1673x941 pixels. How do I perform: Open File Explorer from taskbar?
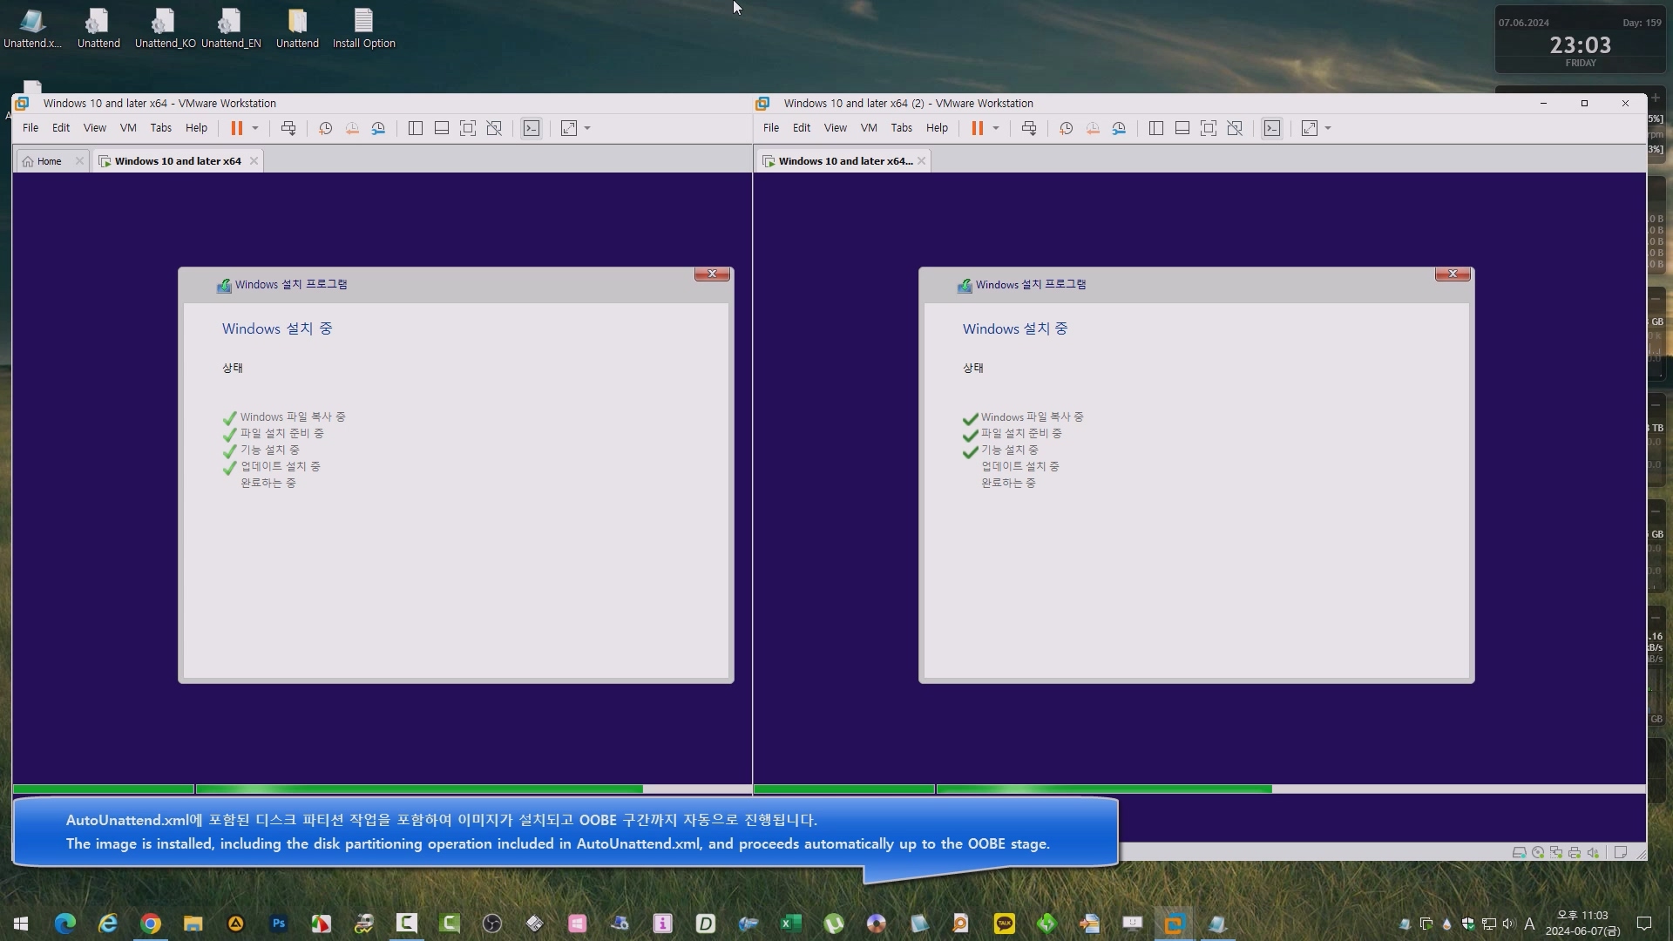(x=193, y=924)
